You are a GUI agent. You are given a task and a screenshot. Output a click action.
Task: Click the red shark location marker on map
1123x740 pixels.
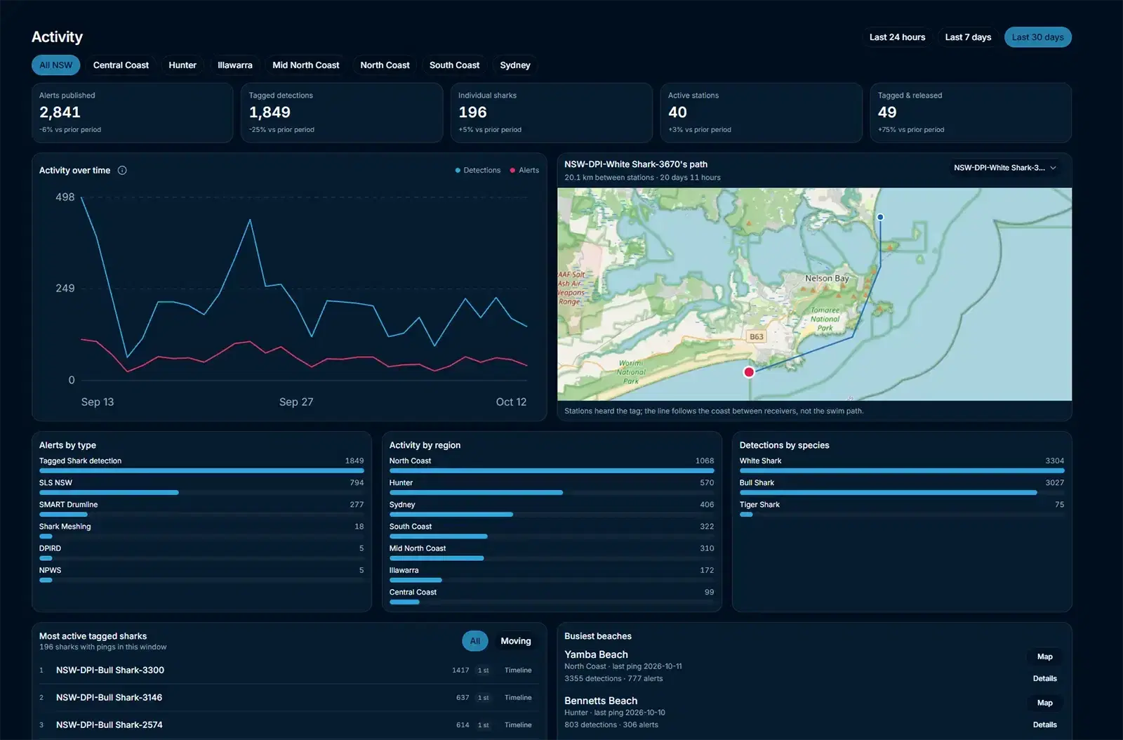point(749,372)
